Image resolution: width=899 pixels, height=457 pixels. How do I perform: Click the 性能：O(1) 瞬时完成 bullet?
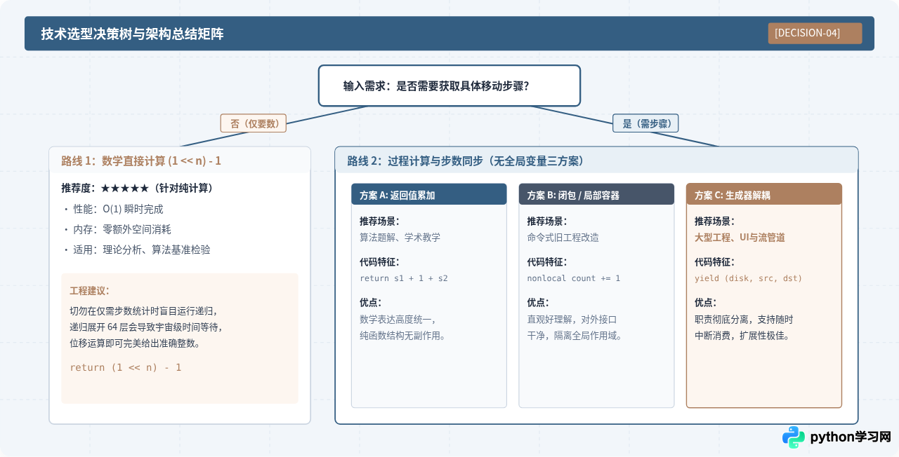tap(112, 209)
